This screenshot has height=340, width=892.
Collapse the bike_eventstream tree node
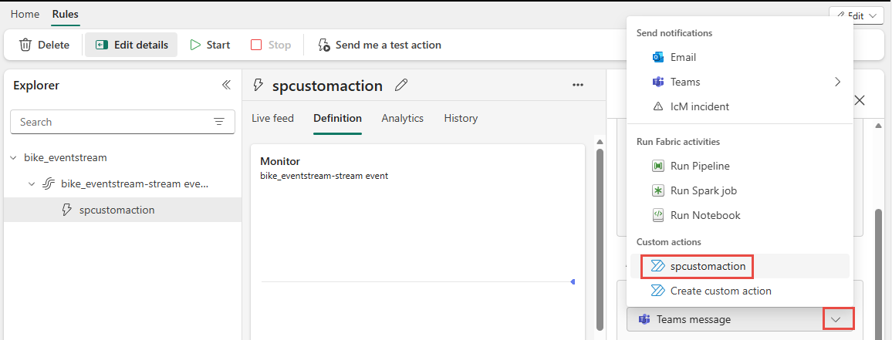point(13,157)
